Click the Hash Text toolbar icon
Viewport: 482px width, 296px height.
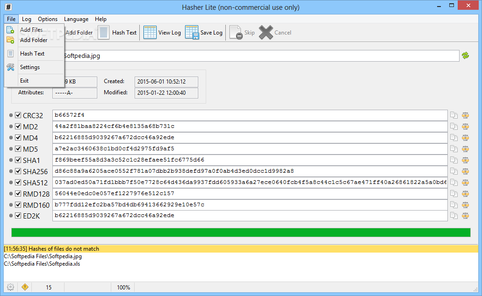[104, 33]
